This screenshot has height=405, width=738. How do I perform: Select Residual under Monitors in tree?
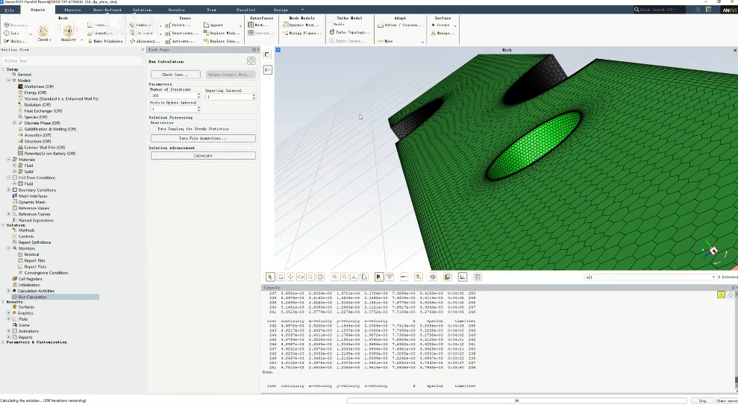(x=31, y=254)
